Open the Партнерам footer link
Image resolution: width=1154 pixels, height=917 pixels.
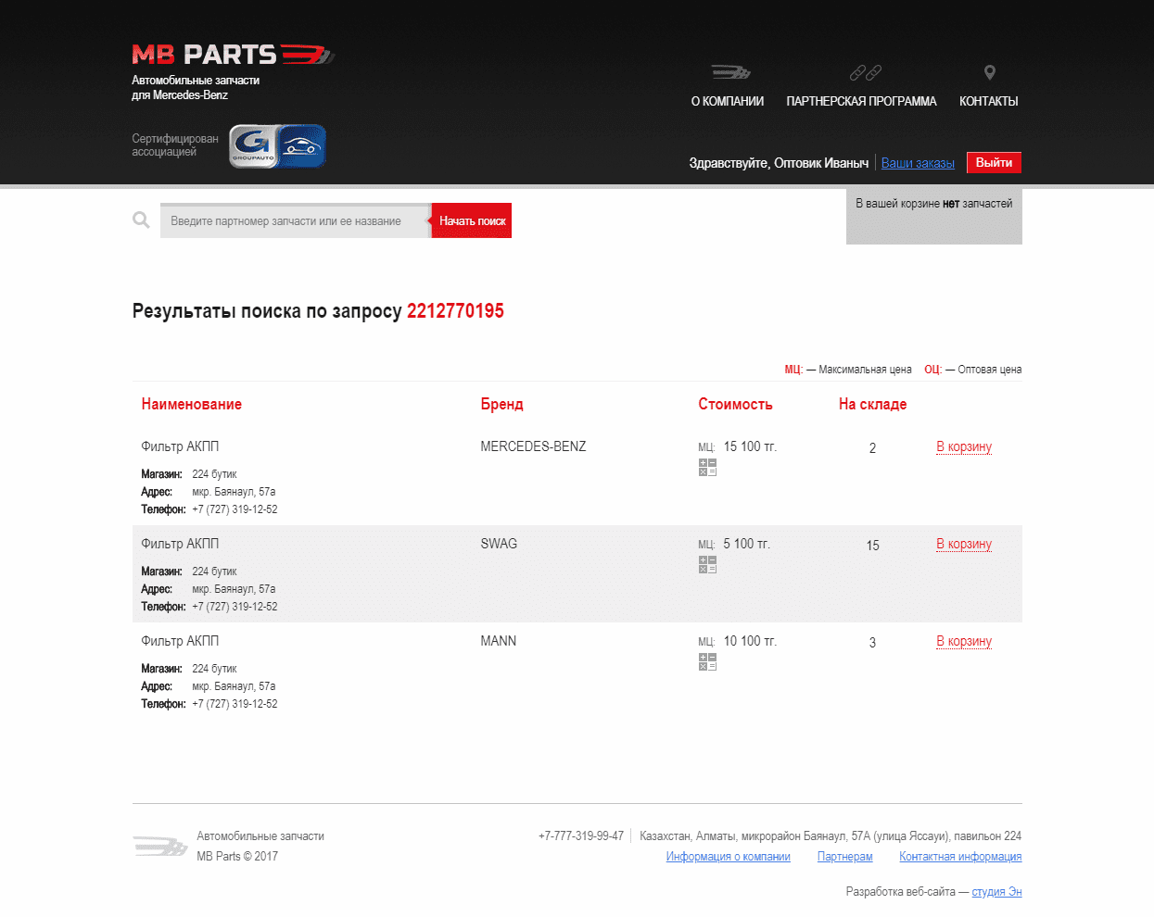[845, 857]
